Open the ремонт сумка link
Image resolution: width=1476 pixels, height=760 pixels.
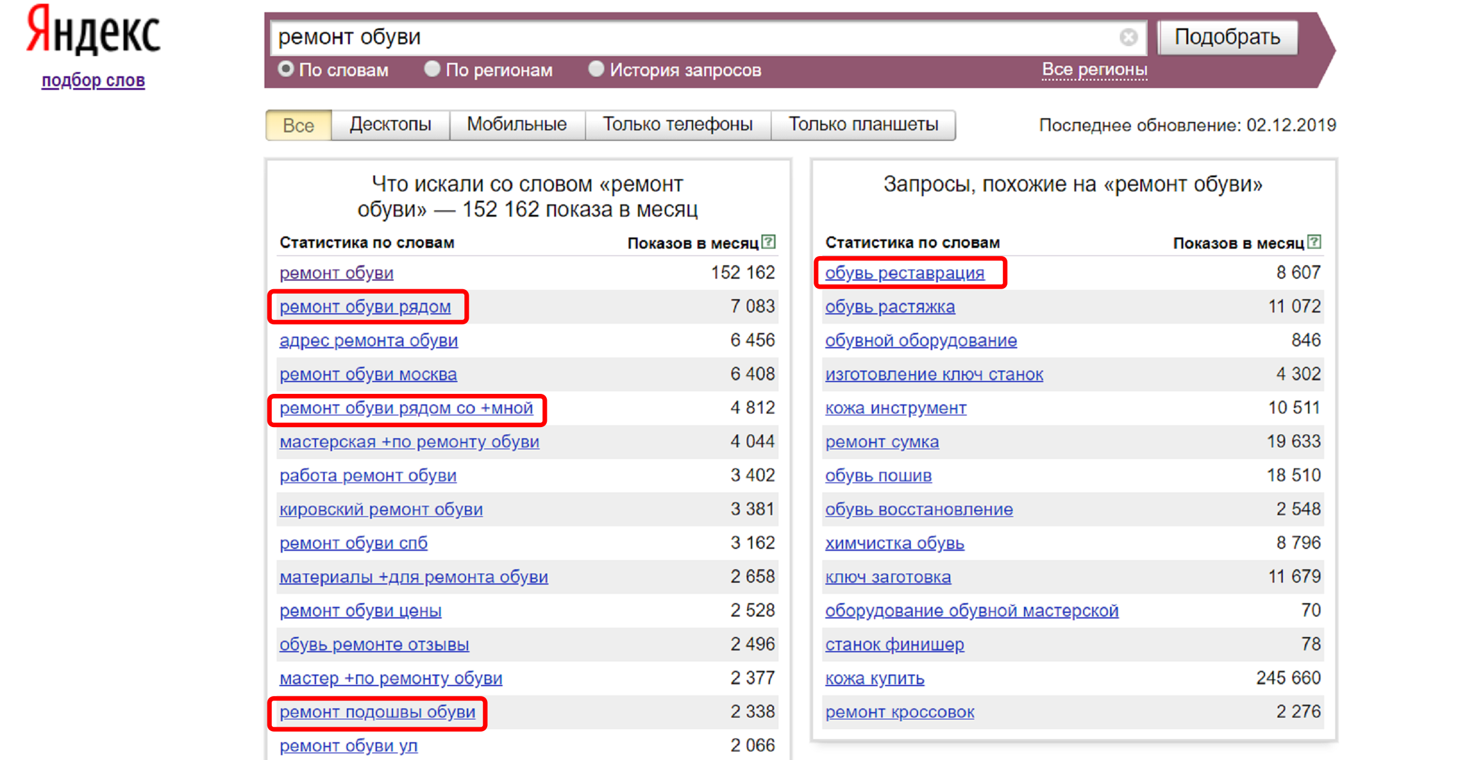coord(882,442)
